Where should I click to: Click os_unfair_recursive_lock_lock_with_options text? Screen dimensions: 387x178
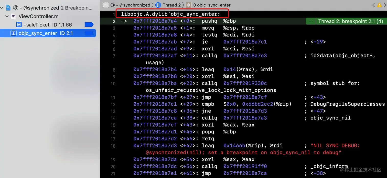(211, 90)
